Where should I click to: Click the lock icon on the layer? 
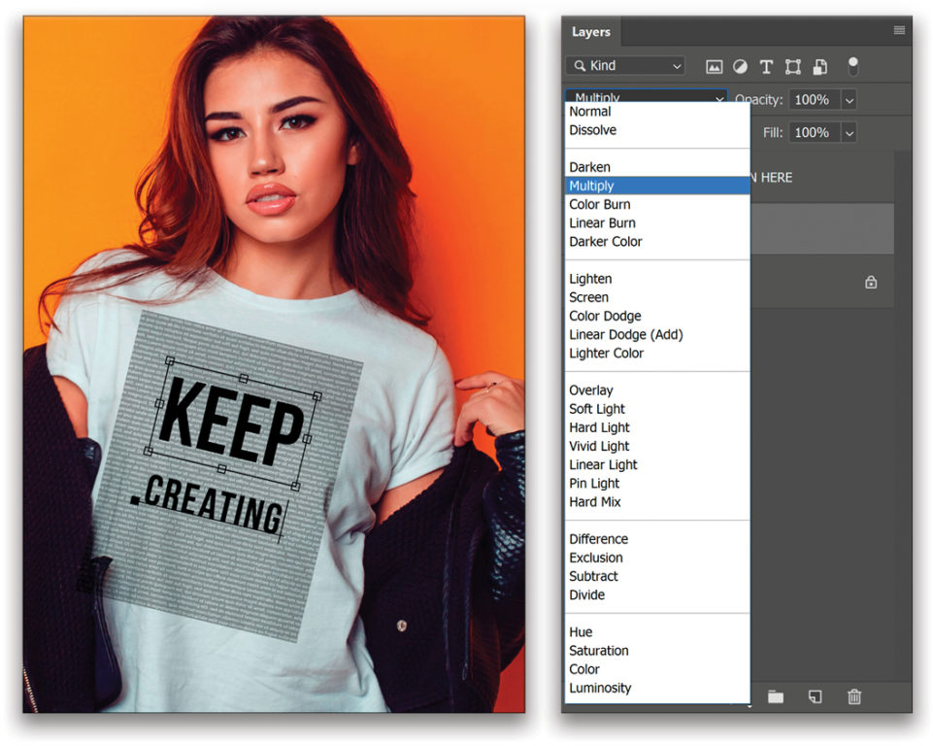pyautogui.click(x=873, y=281)
